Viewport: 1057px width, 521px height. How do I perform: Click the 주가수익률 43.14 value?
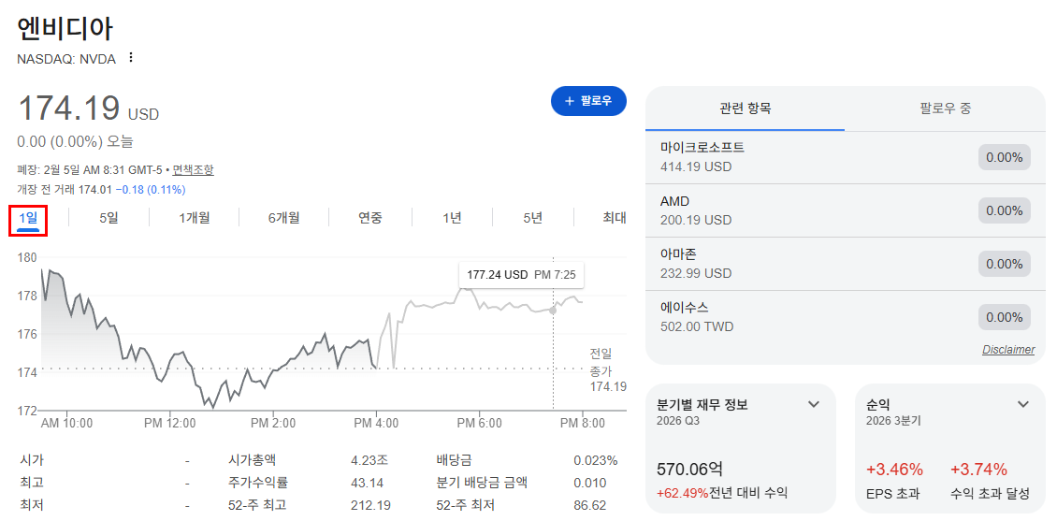[368, 484]
